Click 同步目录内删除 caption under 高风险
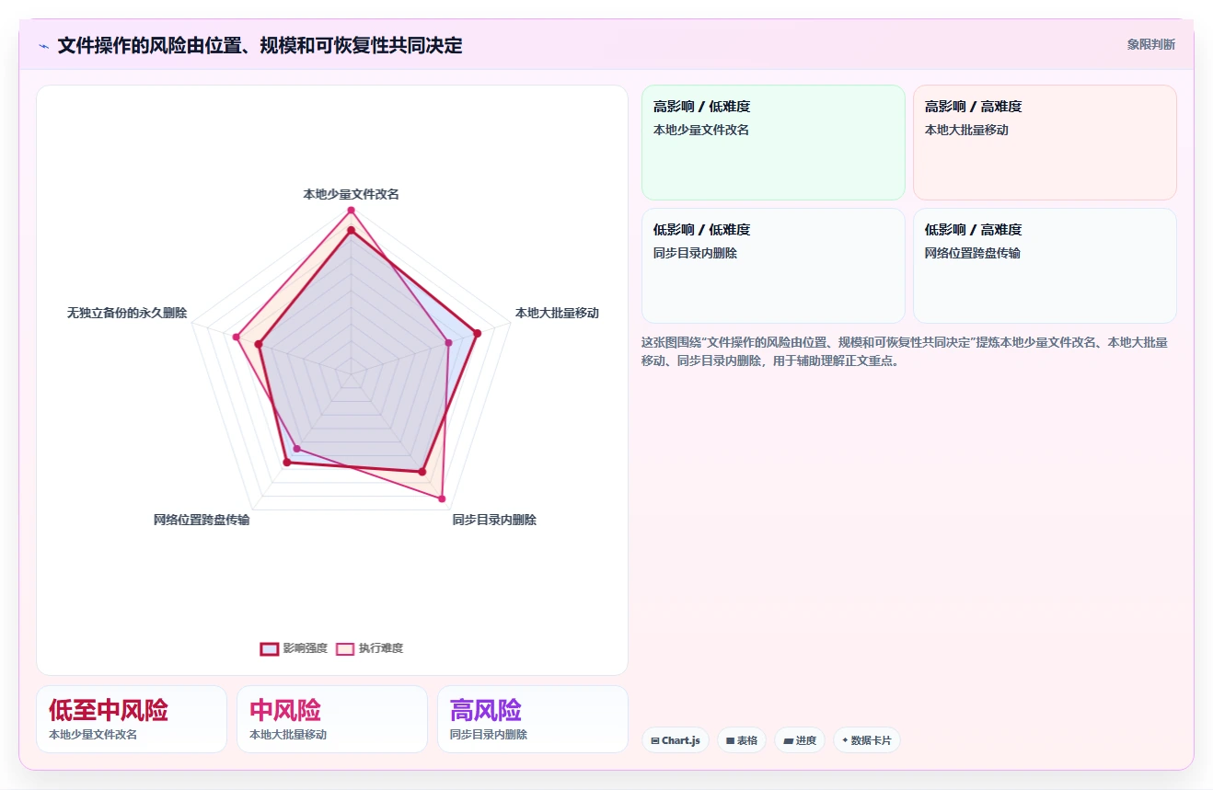The width and height of the screenshot is (1213, 790). tap(489, 735)
